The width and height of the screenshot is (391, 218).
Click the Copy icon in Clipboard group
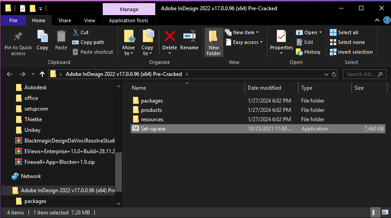[43, 37]
